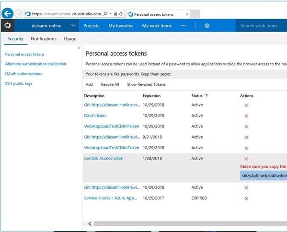Open Alternate authentication credentials
Image resolution: width=287 pixels, height=232 pixels.
35,64
